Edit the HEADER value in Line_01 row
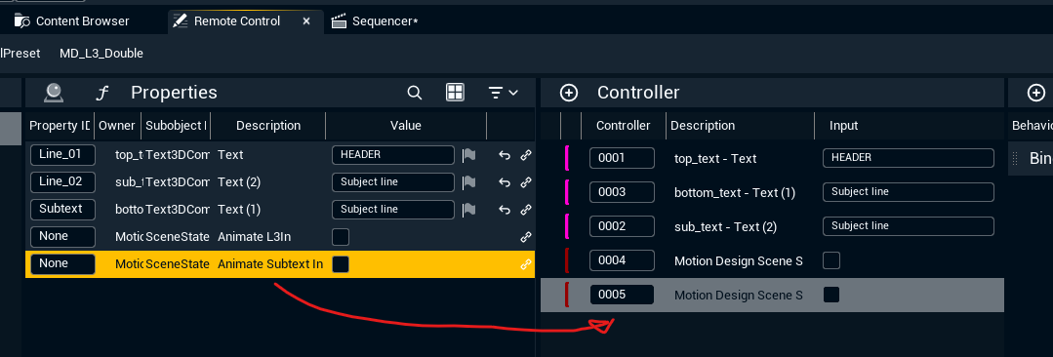 tap(393, 154)
